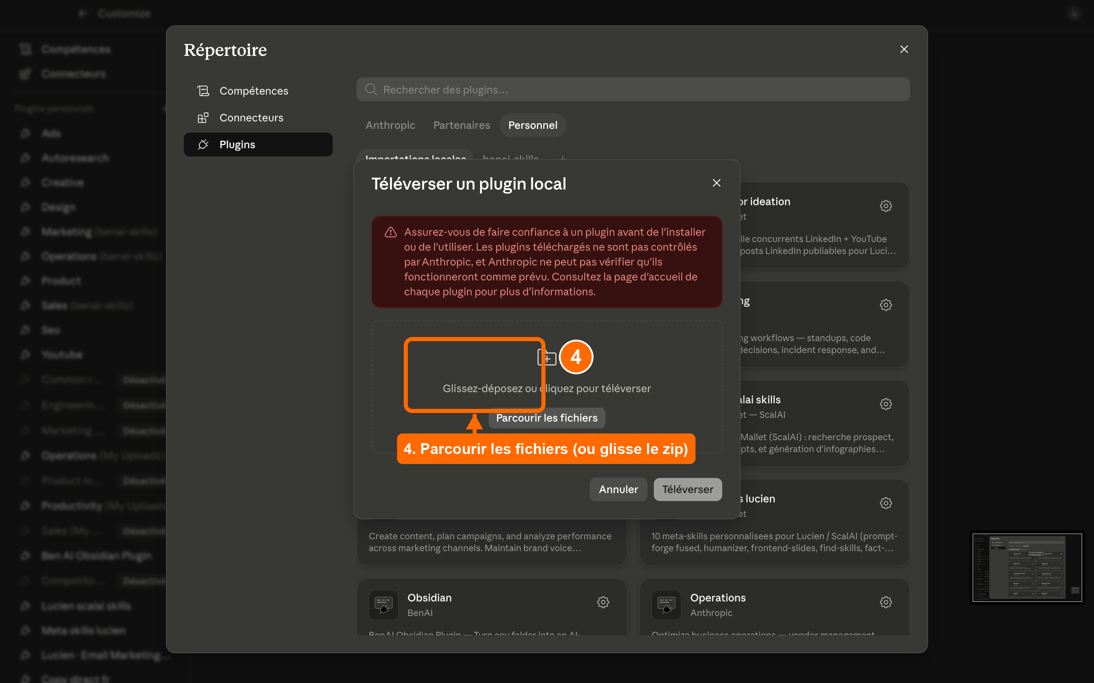Open settings gear on the standups workflows card
Viewport: 1094px width, 683px height.
886,305
